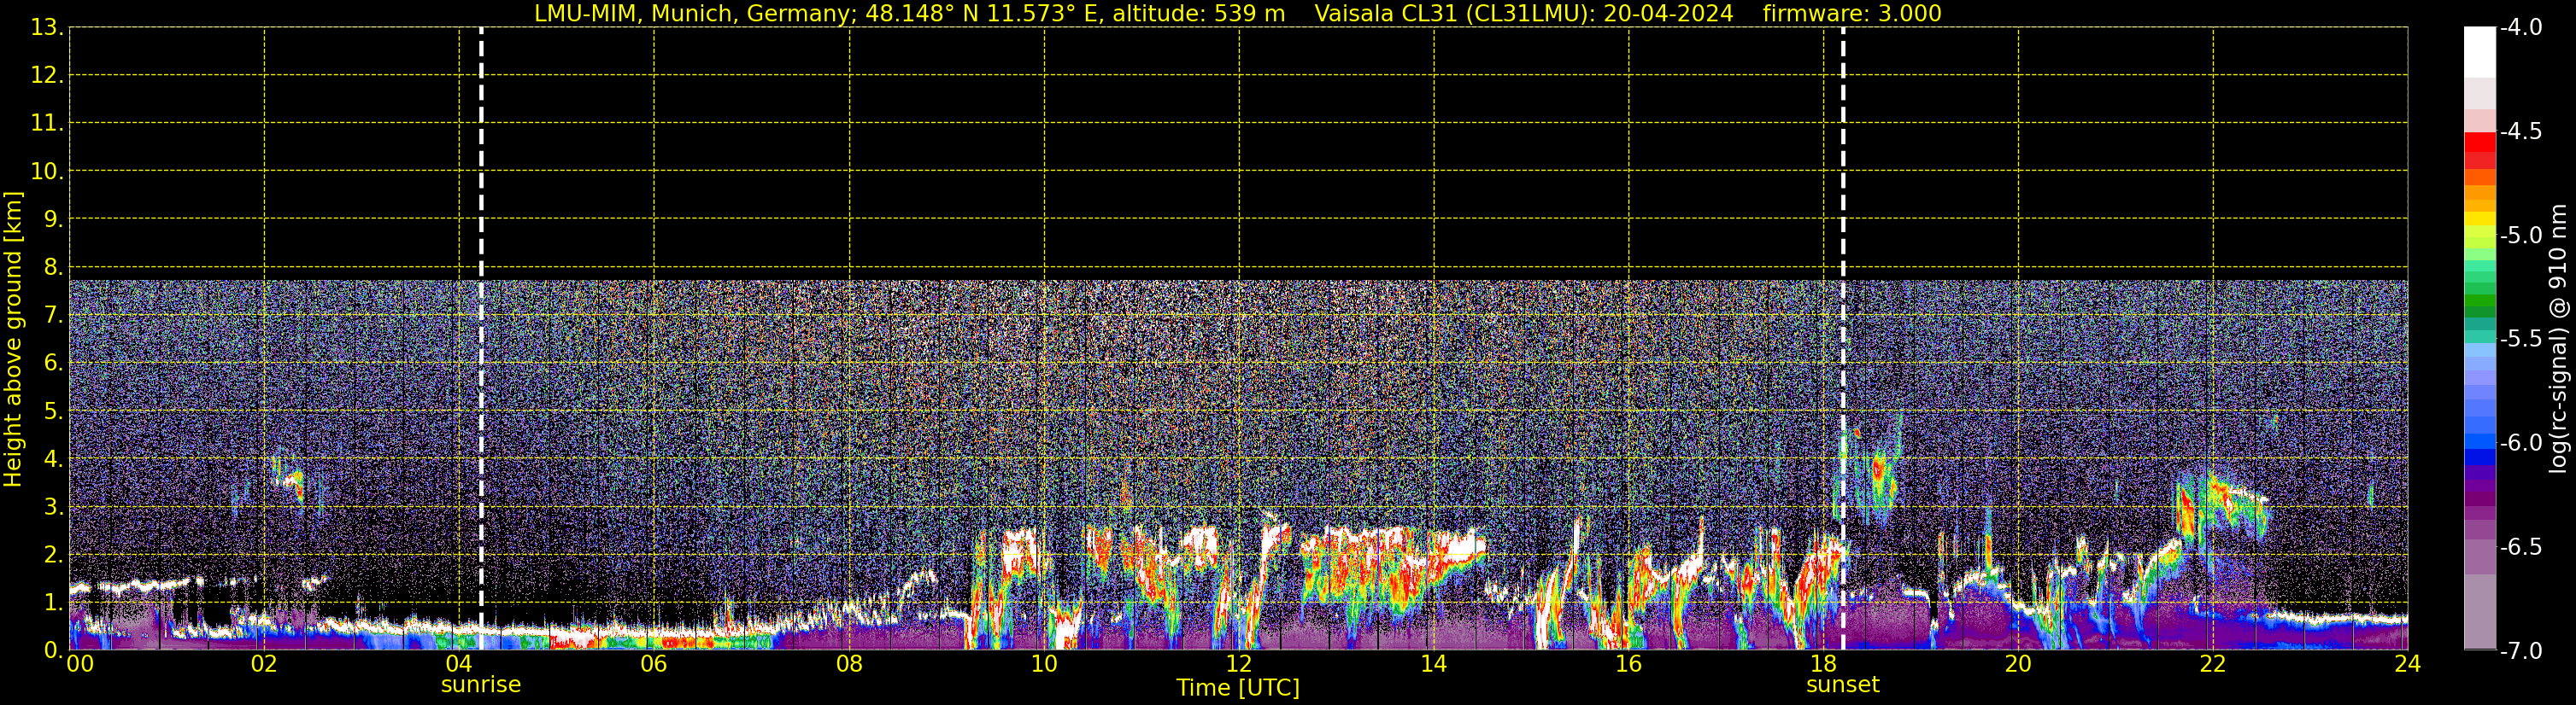Image resolution: width=2576 pixels, height=705 pixels.
Task: Click the plot title "LMU-MIM, Munich, Germany"
Action: (x=692, y=14)
